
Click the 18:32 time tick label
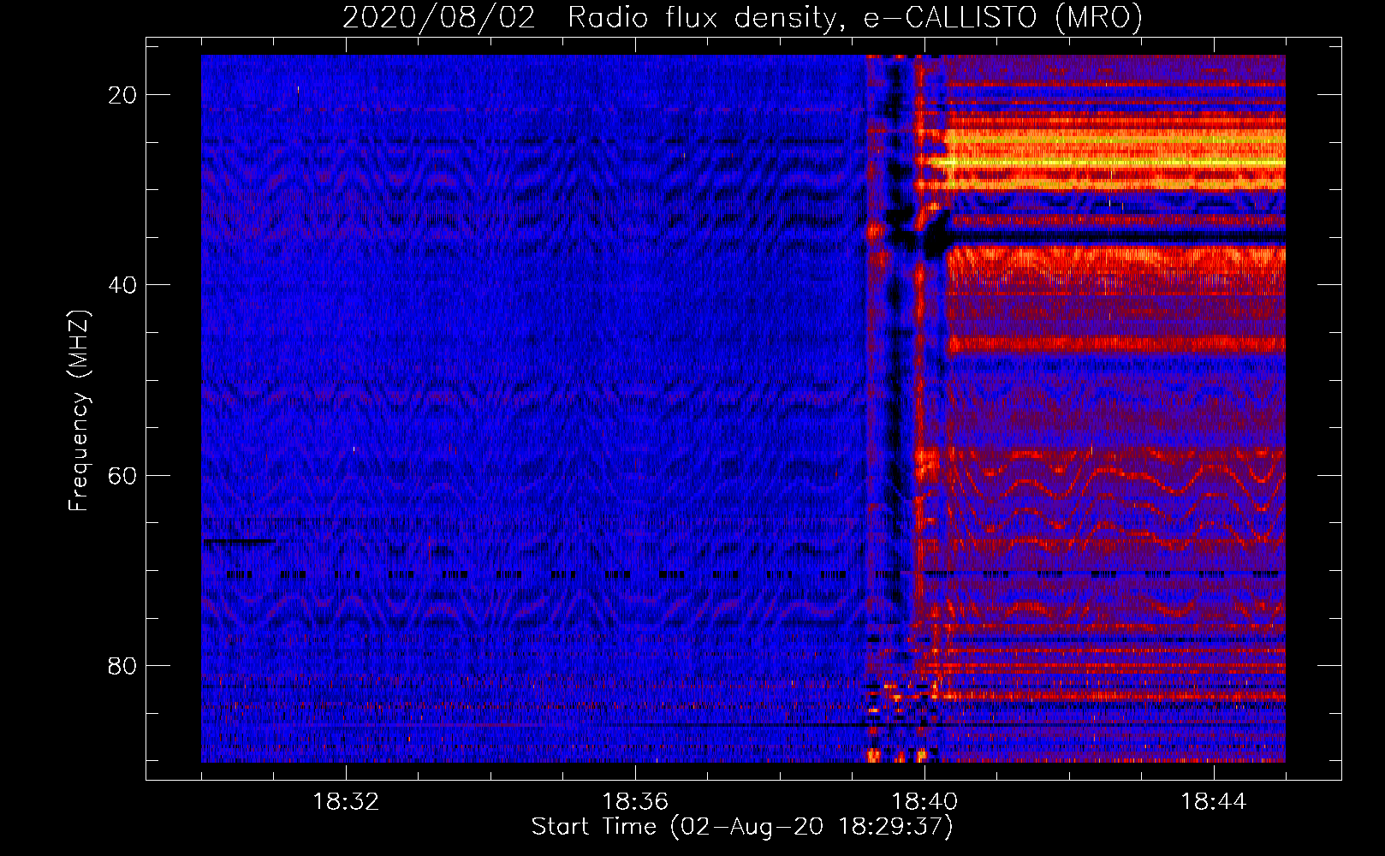tap(346, 802)
